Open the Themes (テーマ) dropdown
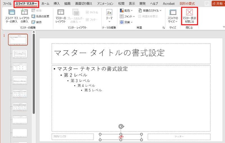 [109, 16]
